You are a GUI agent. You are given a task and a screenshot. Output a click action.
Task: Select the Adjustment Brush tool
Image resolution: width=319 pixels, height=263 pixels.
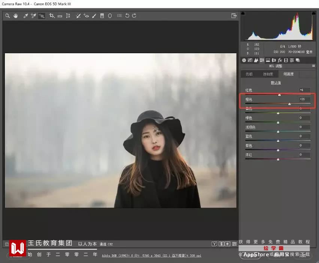tap(94, 16)
